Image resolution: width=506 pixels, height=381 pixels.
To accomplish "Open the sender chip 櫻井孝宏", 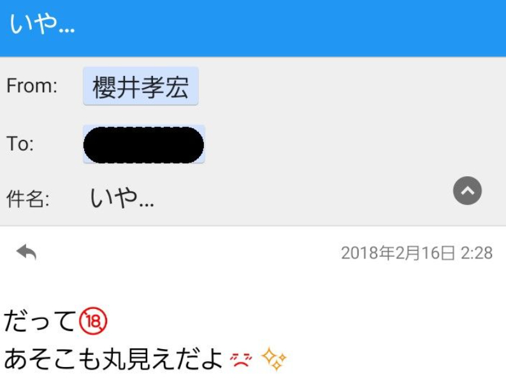I will click(x=141, y=86).
